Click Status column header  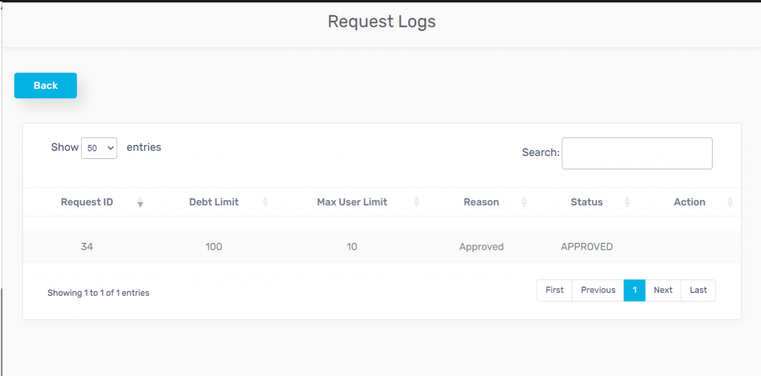tap(586, 202)
